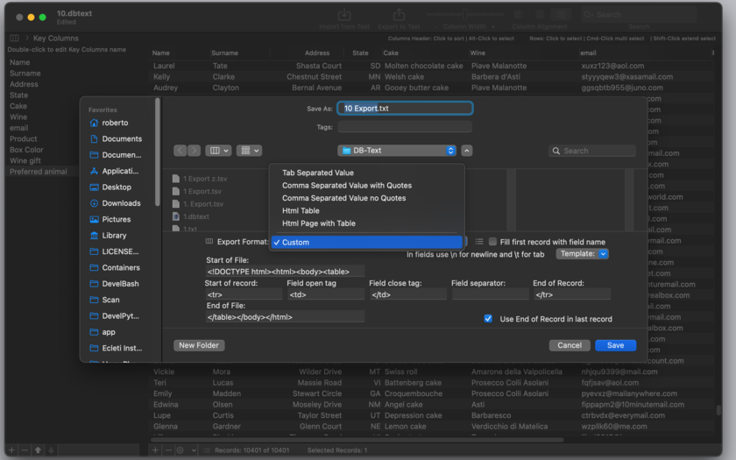Select the row with 'Laurel' Tate

[x=432, y=66]
